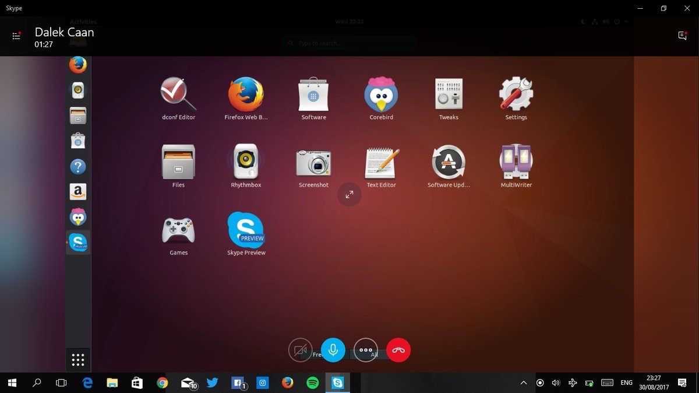This screenshot has height=393, width=699.
Task: Click the Type to search field
Action: click(x=351, y=43)
